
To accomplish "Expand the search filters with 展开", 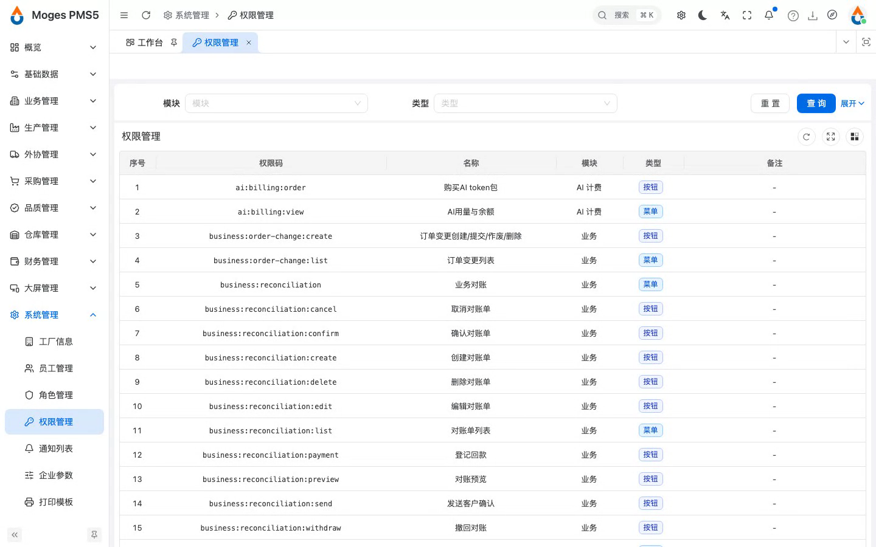I will tap(852, 103).
